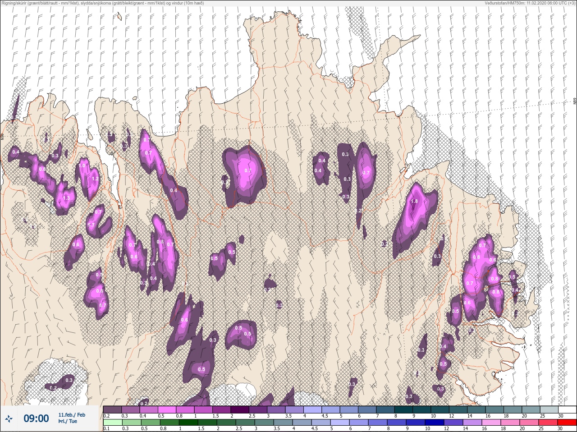Screen dimensions: 577x432
Task: Select the 1.0 snowfall value on the map
Action: pyautogui.click(x=82, y=165)
